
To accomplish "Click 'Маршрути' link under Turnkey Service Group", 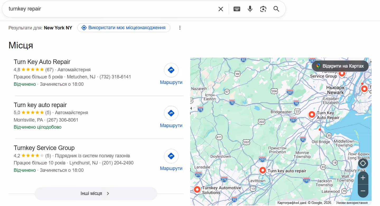I will point(171,168).
